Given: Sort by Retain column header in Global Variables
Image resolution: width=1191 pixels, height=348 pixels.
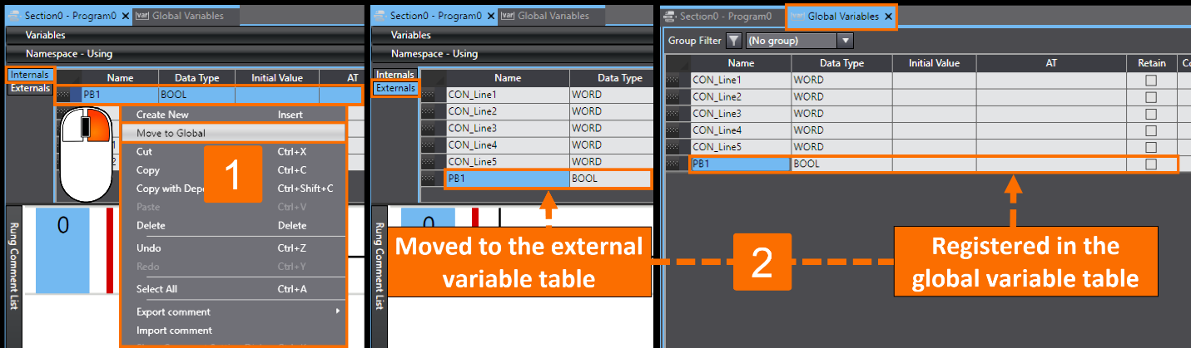Looking at the screenshot, I should 1151,63.
